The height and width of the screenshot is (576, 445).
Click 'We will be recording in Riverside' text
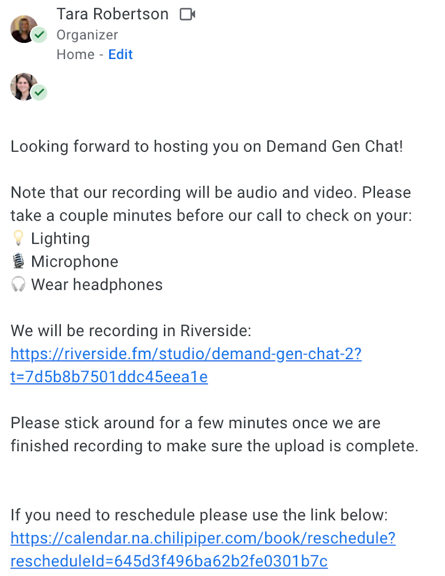click(x=130, y=331)
